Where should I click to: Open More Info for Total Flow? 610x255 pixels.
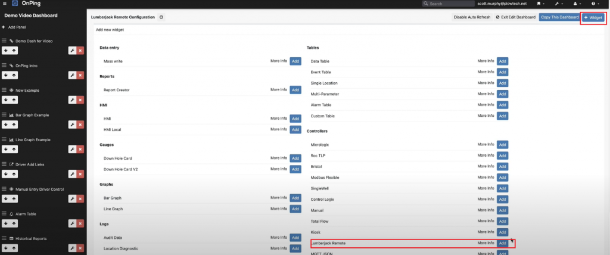tap(485, 220)
